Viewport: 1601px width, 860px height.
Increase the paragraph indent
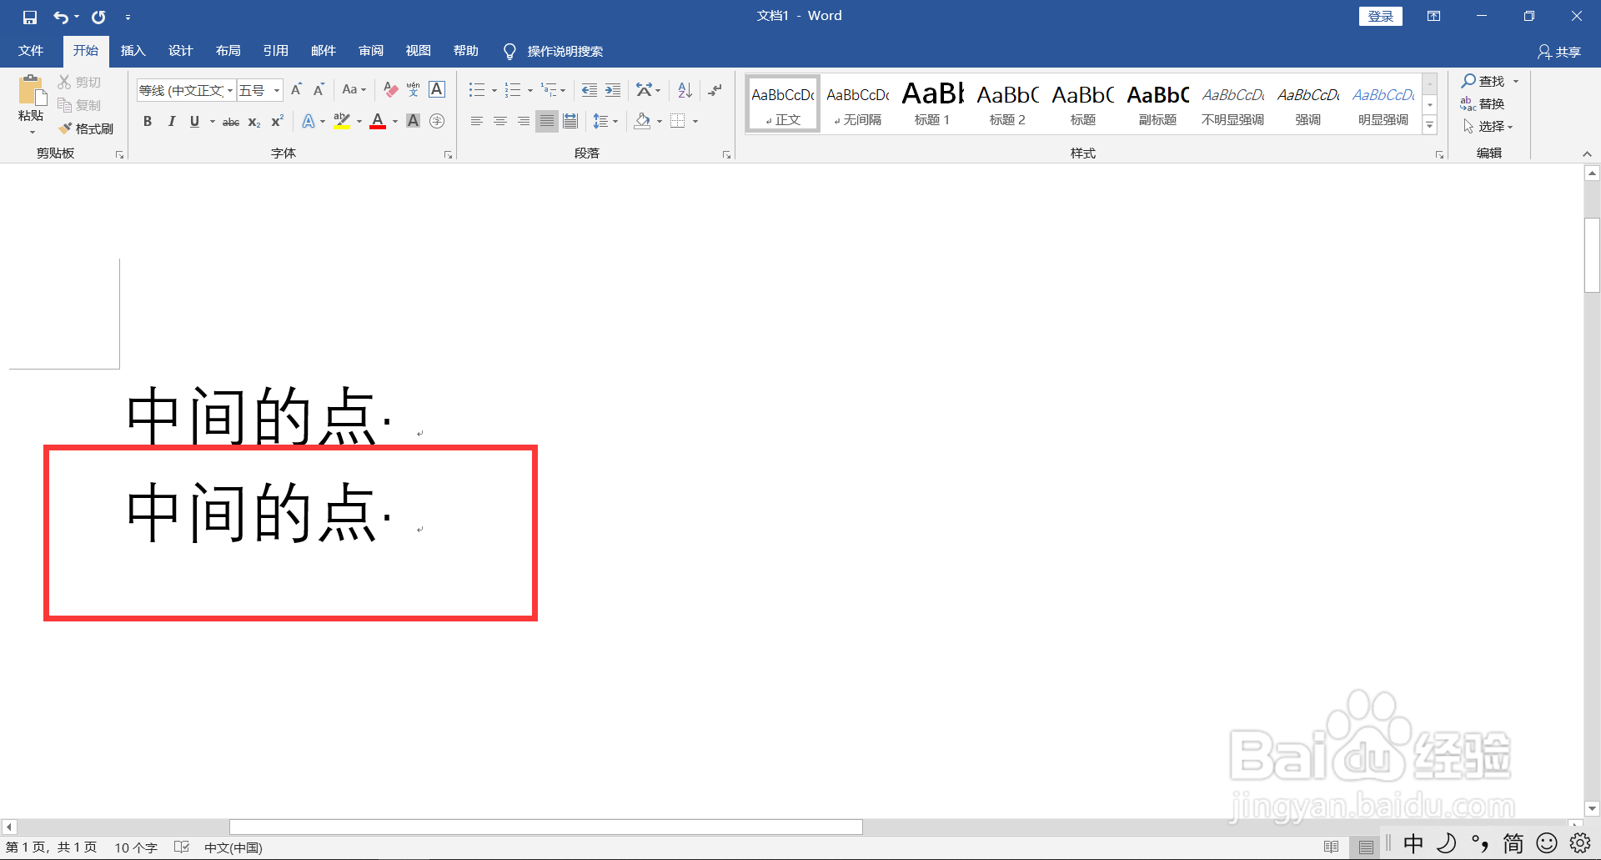(x=613, y=89)
